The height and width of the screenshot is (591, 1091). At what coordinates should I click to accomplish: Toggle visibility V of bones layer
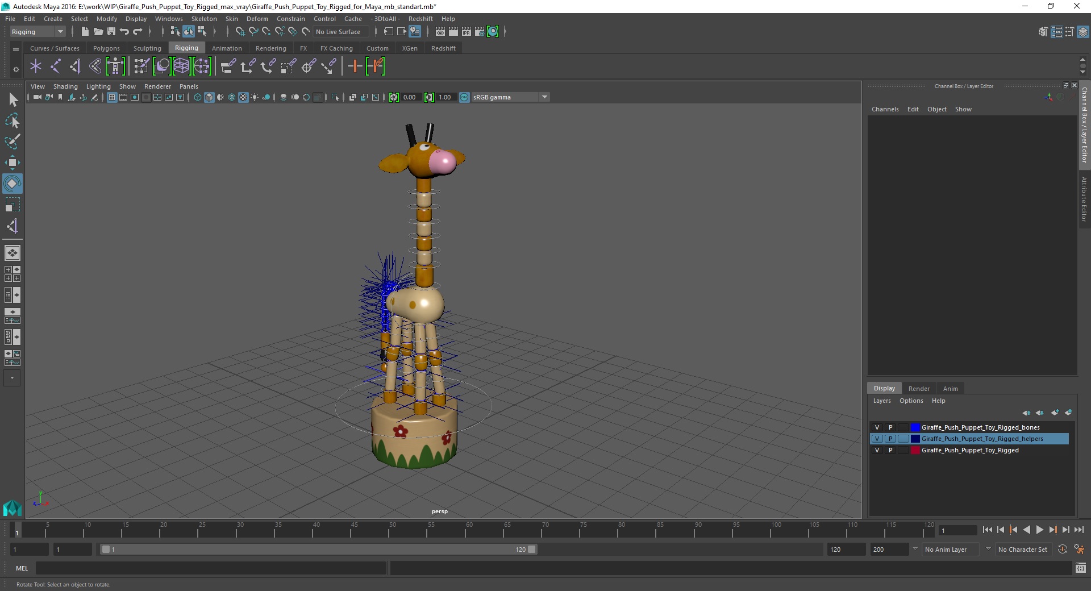click(877, 427)
